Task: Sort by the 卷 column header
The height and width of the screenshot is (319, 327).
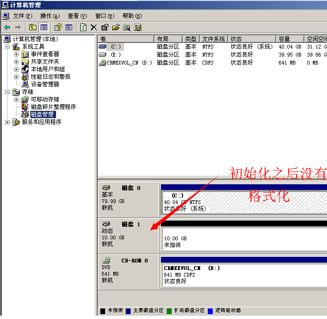Action: 126,39
